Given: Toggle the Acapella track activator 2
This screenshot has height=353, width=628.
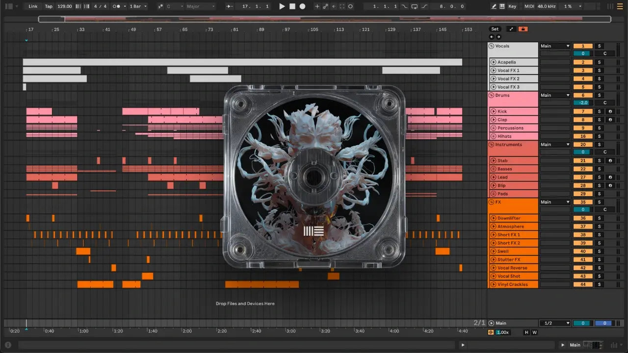Looking at the screenshot, I should (x=583, y=62).
